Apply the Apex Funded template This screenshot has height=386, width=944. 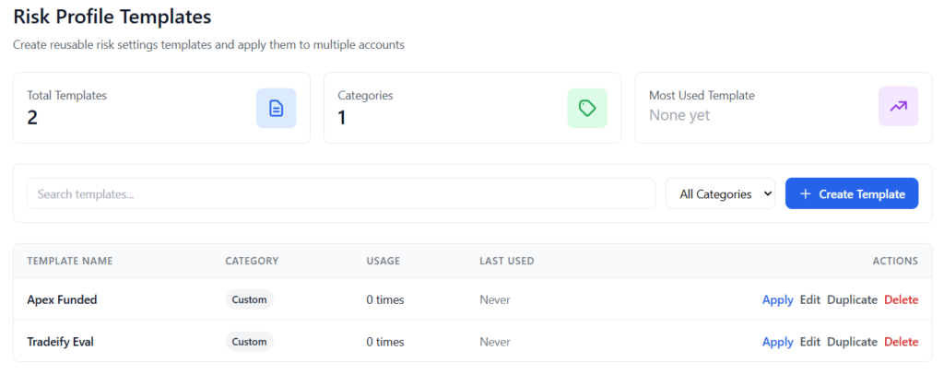tap(777, 299)
